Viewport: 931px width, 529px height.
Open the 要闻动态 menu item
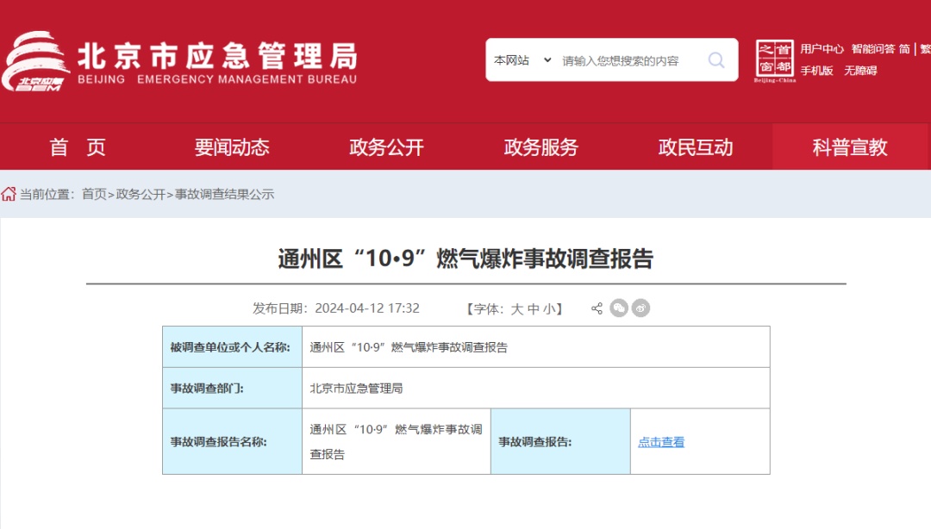231,146
